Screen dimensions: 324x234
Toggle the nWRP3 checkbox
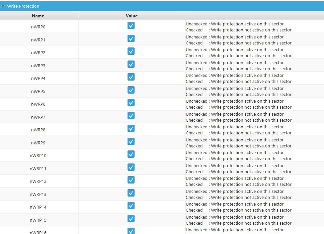point(131,64)
